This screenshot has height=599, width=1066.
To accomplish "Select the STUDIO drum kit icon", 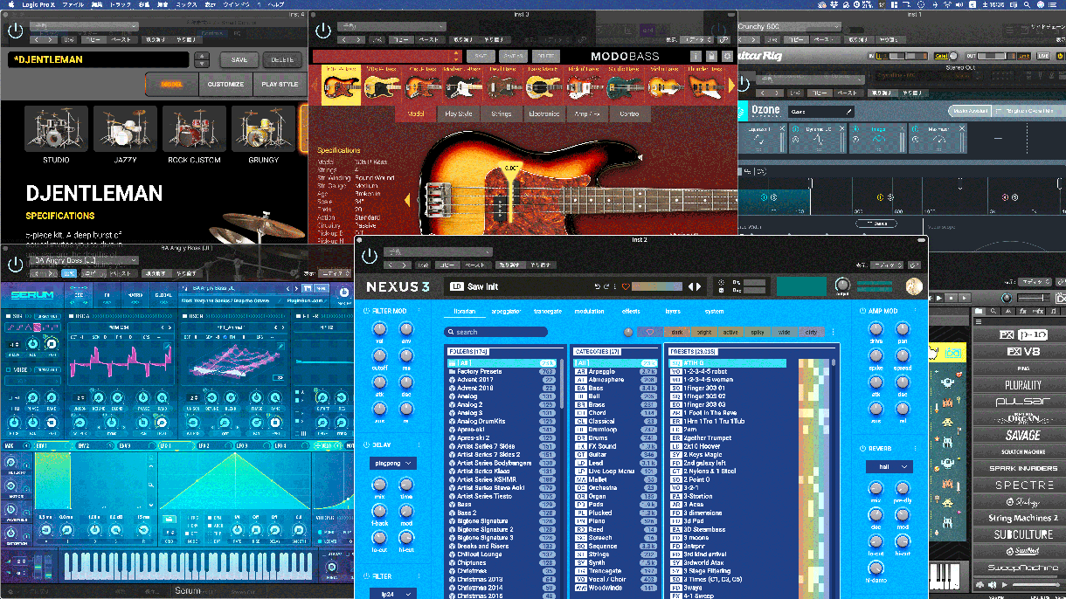I will 56,129.
